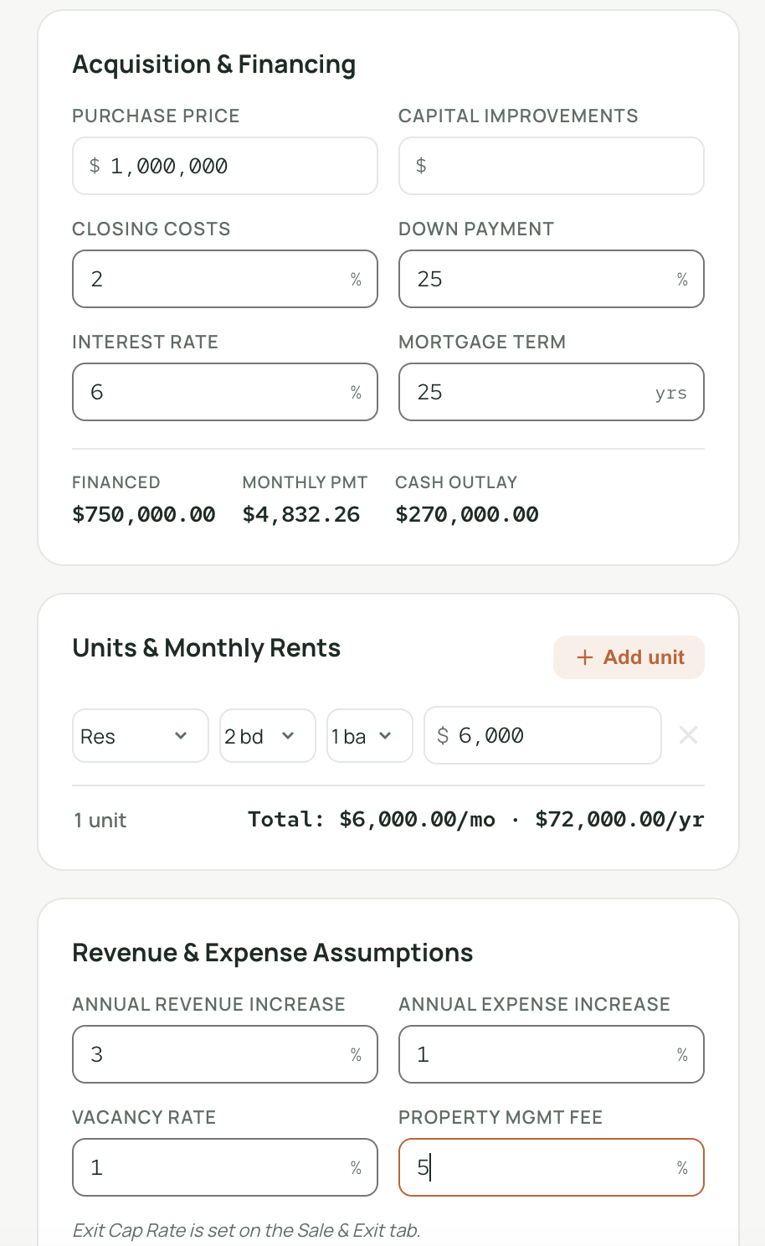Click the Annual Revenue Increase field

[225, 1054]
